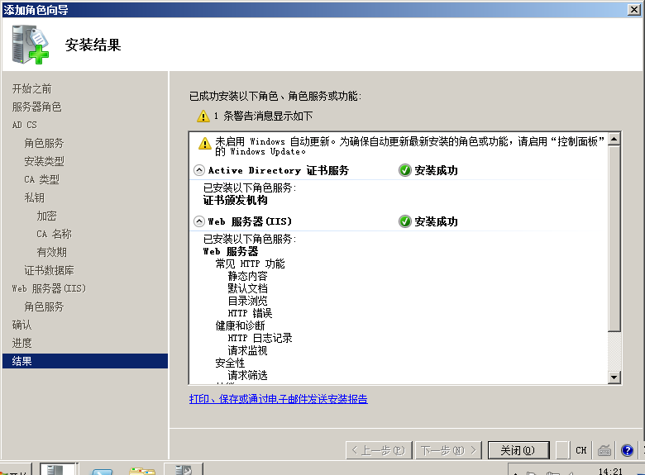
Task: Click HTTP 错误 entry in results
Action: point(250,313)
